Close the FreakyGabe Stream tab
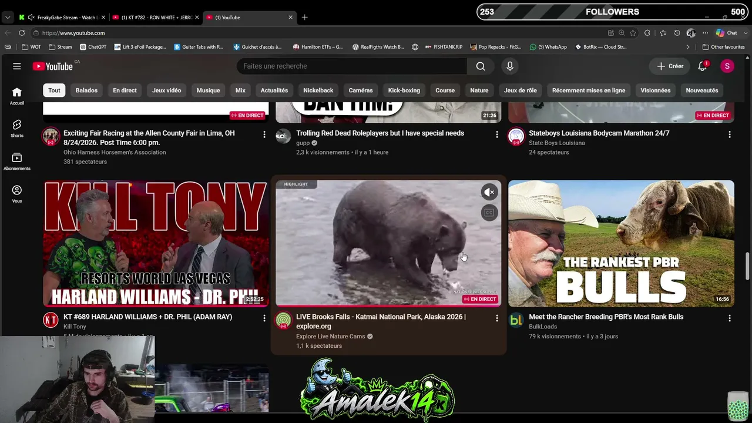 click(x=103, y=18)
